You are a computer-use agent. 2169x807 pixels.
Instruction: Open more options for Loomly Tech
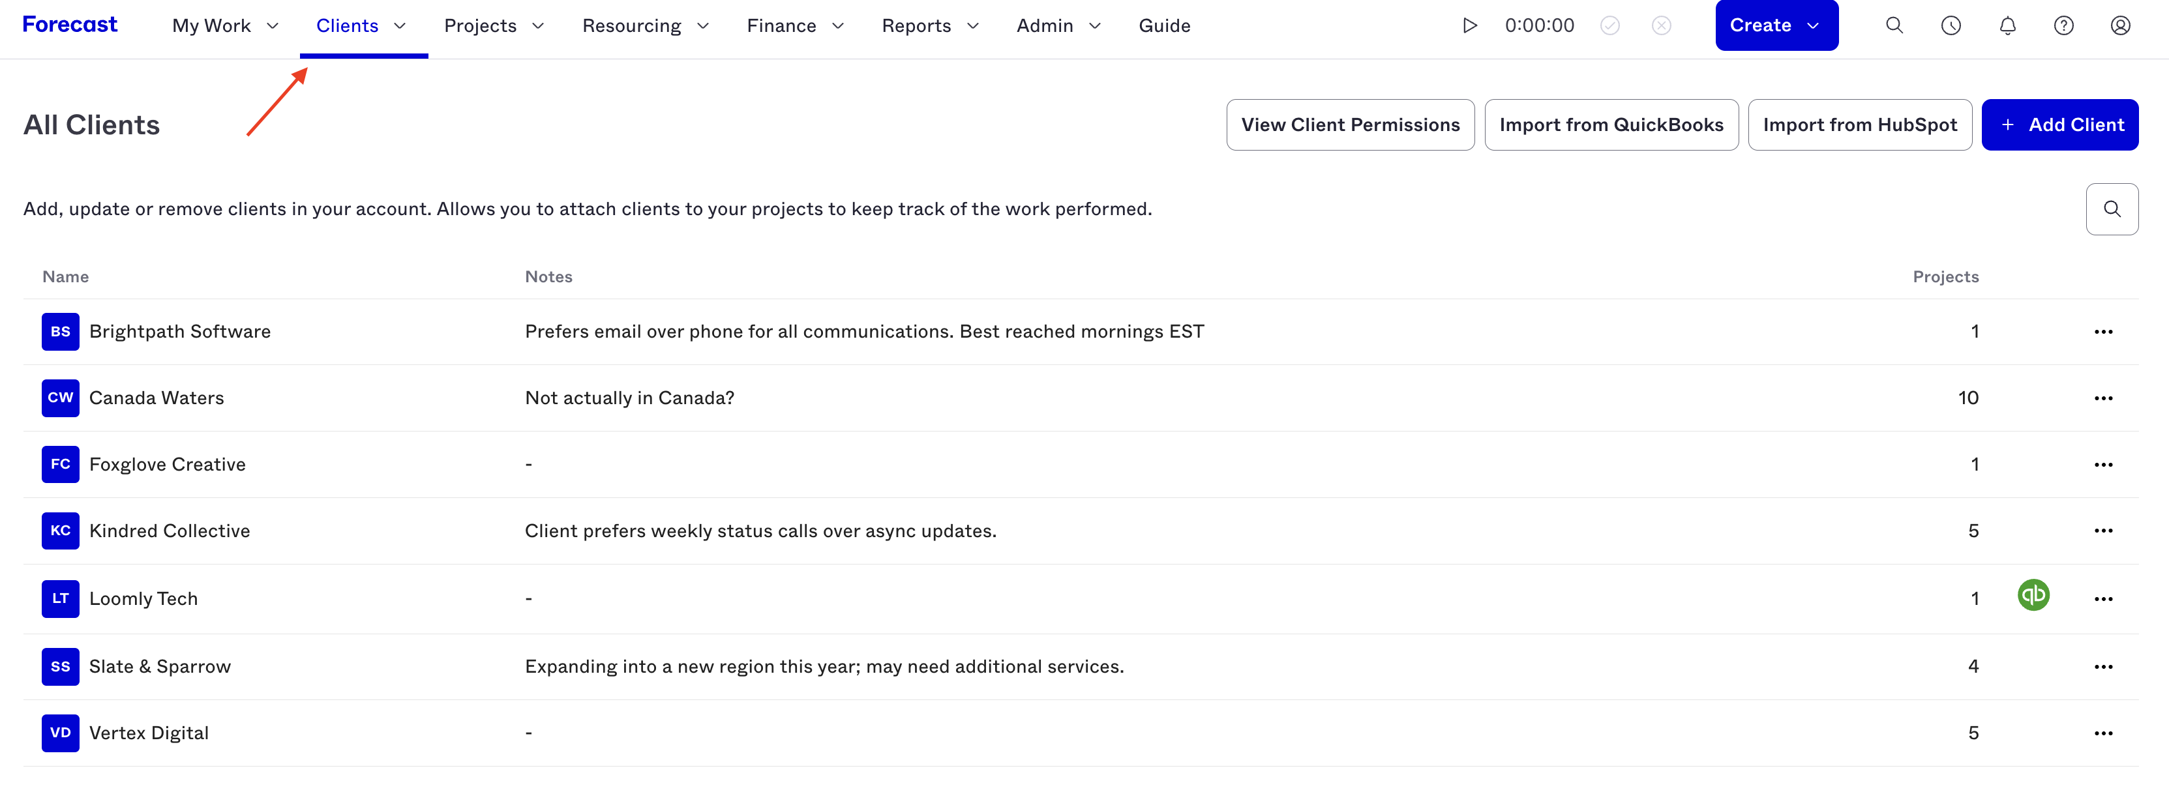tap(2103, 599)
